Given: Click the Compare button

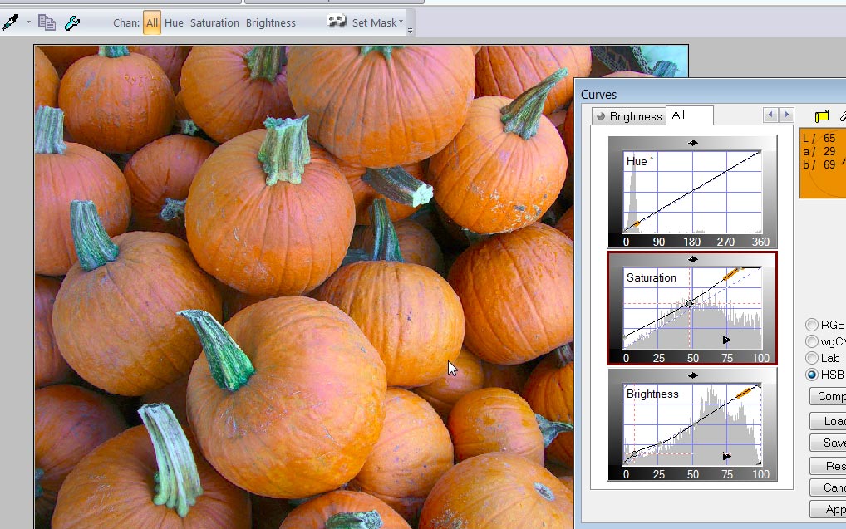Looking at the screenshot, I should point(828,396).
